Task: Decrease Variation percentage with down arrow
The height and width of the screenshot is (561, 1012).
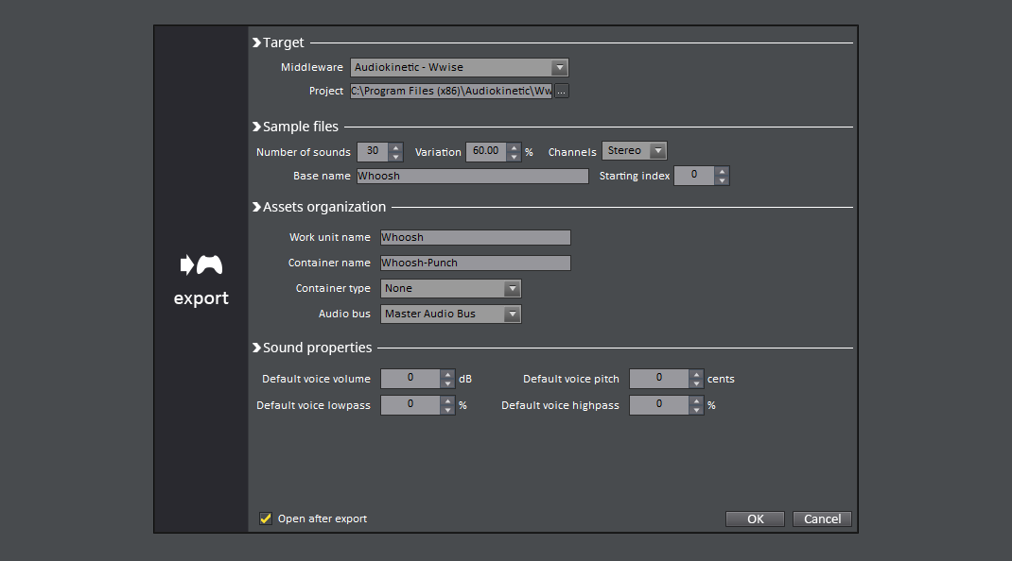Action: [514, 157]
